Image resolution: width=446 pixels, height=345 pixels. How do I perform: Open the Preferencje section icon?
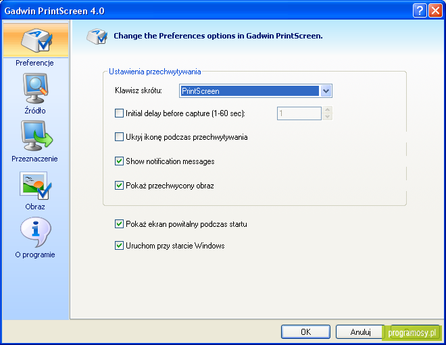(36, 40)
